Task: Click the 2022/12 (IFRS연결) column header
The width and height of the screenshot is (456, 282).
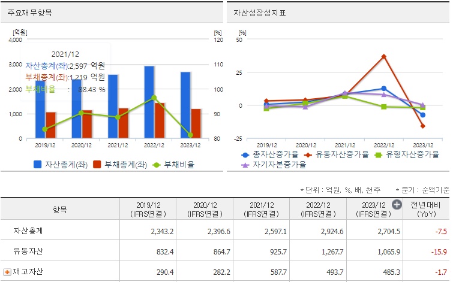Action: click(318, 209)
